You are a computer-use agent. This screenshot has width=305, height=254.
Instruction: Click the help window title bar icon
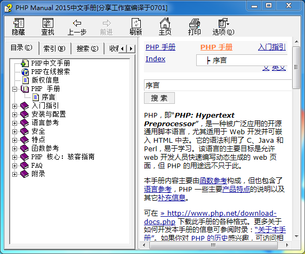click(8, 8)
